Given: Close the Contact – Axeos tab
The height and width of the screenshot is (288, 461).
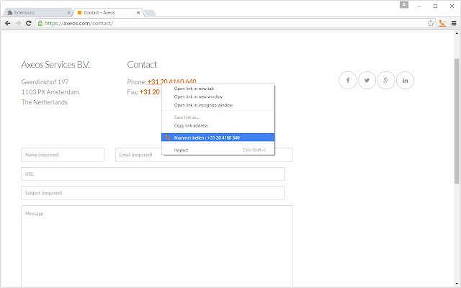Looking at the screenshot, I should 138,13.
